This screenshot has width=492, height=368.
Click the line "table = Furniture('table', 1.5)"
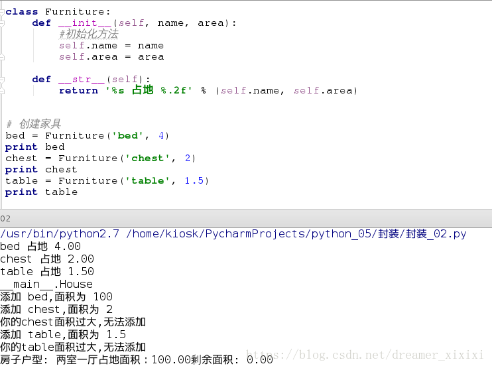pyautogui.click(x=107, y=181)
